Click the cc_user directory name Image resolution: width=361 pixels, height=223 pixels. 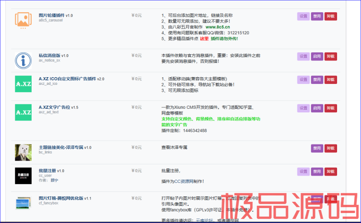point(45,176)
